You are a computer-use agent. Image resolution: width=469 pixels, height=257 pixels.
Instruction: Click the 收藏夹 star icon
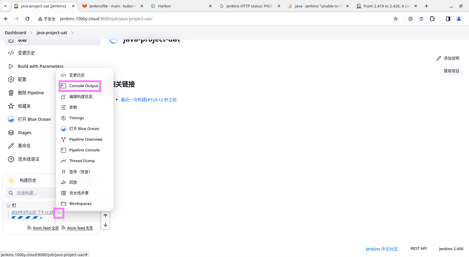point(11,106)
